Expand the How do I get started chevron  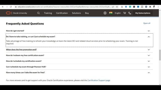[149, 31]
